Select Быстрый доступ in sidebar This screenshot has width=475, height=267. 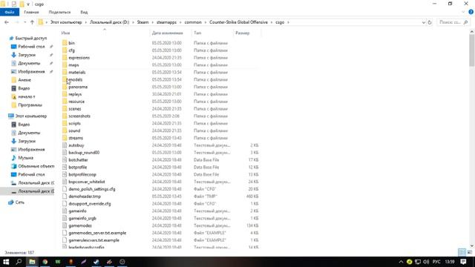31,38
